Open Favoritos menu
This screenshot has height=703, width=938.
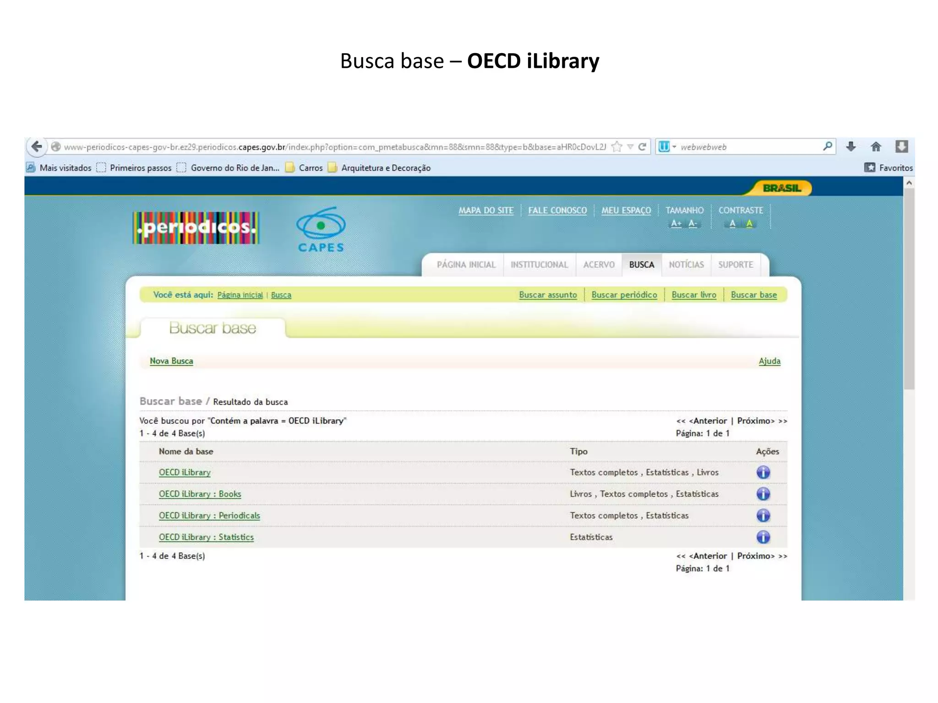pyautogui.click(x=889, y=168)
